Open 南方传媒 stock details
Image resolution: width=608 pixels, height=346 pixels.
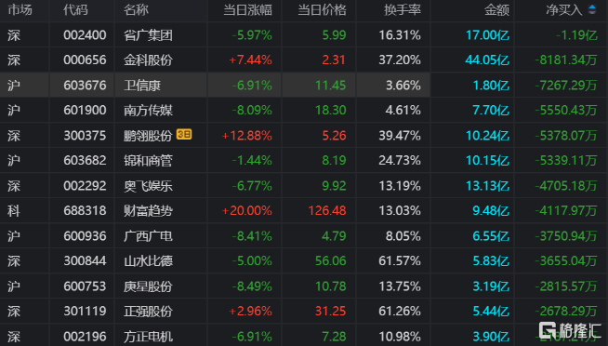pos(148,110)
